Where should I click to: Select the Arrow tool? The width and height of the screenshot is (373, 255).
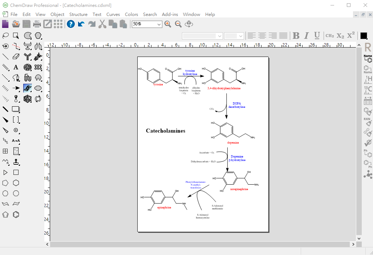pyautogui.click(x=16, y=88)
